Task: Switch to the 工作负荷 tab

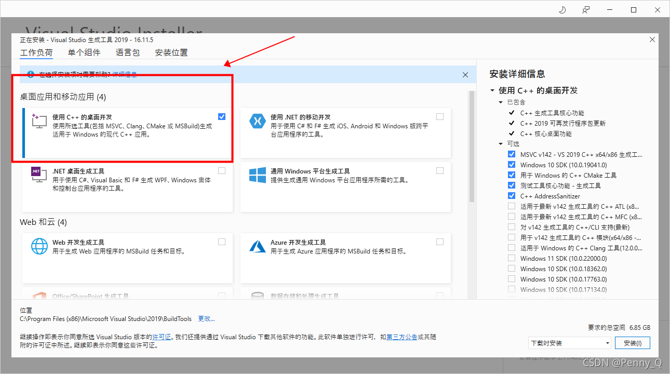Action: point(36,52)
